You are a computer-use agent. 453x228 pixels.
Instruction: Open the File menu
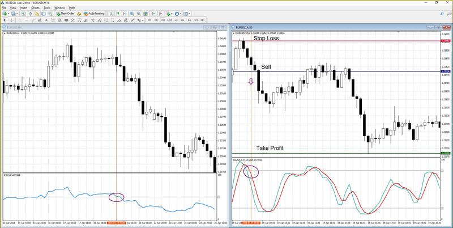click(x=4, y=8)
